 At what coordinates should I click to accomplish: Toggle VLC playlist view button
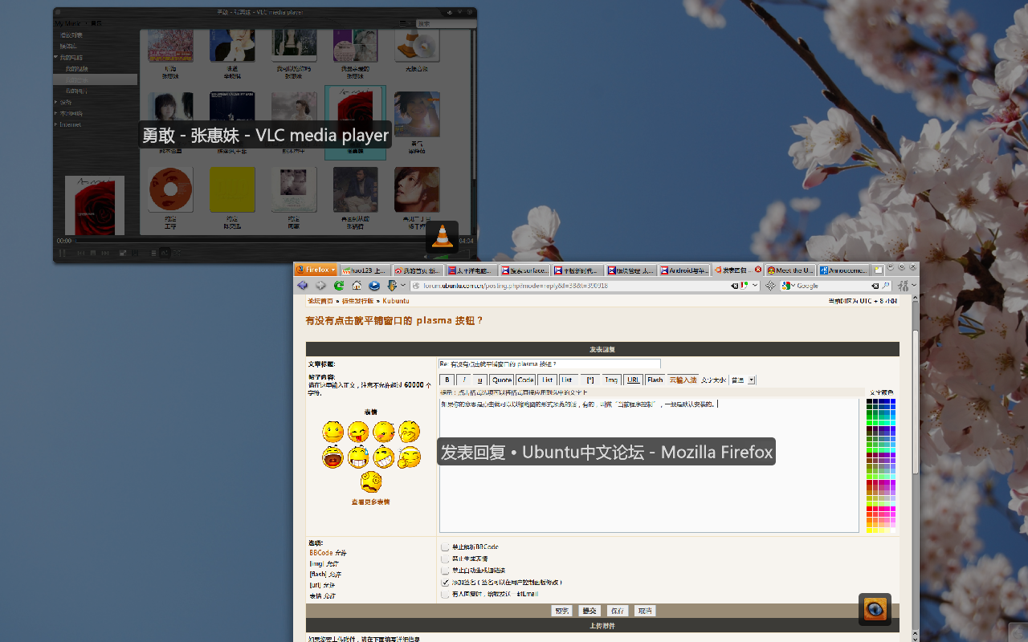click(x=153, y=253)
